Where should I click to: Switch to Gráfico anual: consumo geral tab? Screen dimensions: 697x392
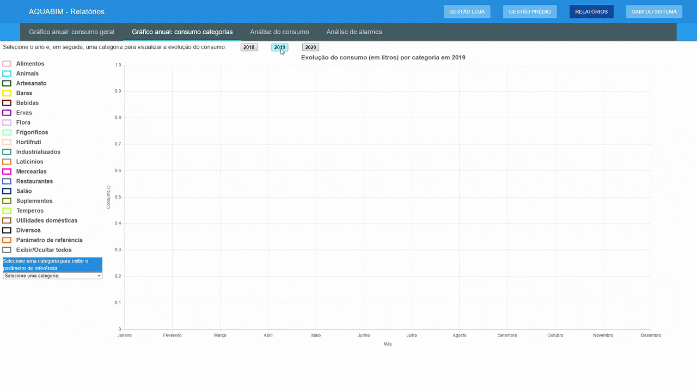pyautogui.click(x=72, y=32)
